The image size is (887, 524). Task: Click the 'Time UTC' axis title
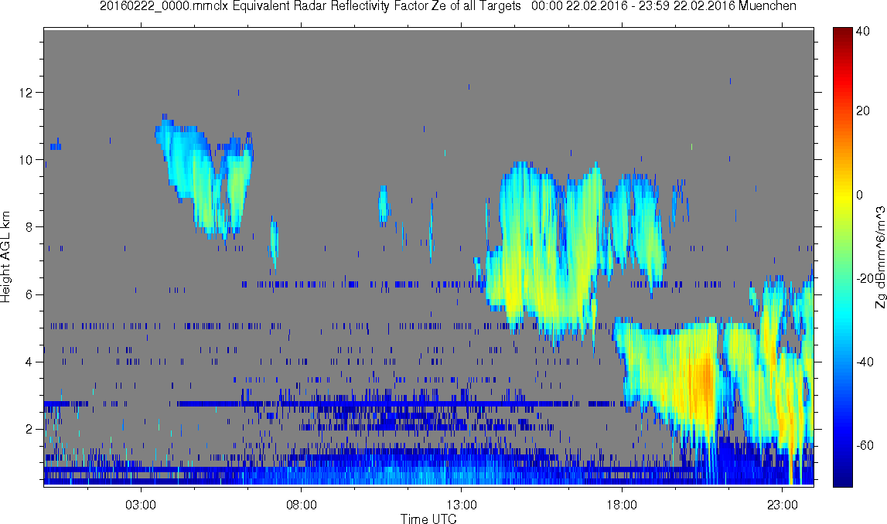(428, 519)
